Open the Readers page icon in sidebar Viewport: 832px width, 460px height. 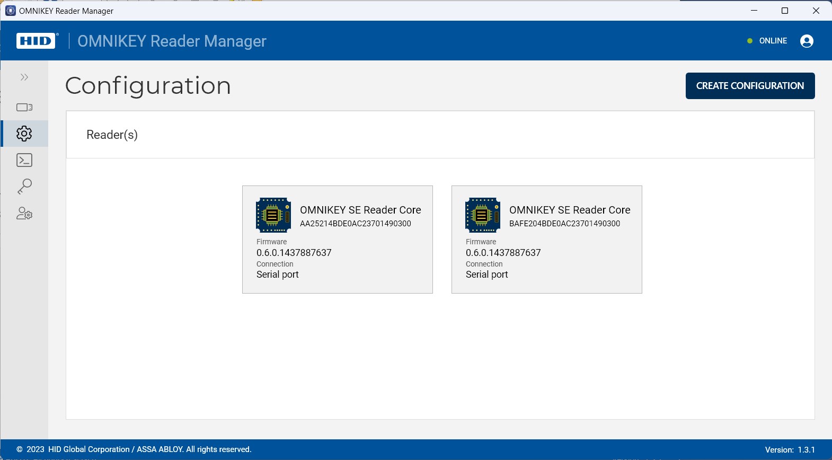(x=24, y=108)
